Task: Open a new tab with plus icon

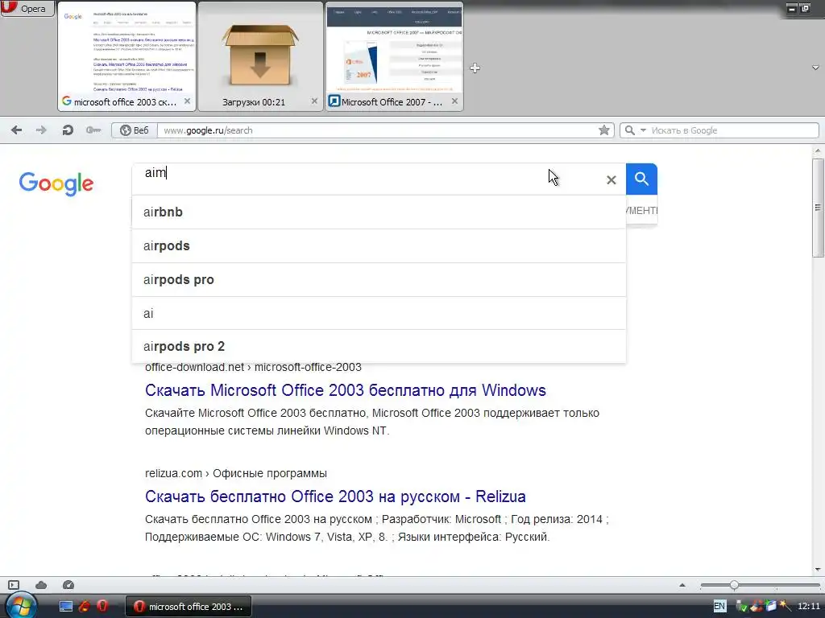Action: coord(475,68)
